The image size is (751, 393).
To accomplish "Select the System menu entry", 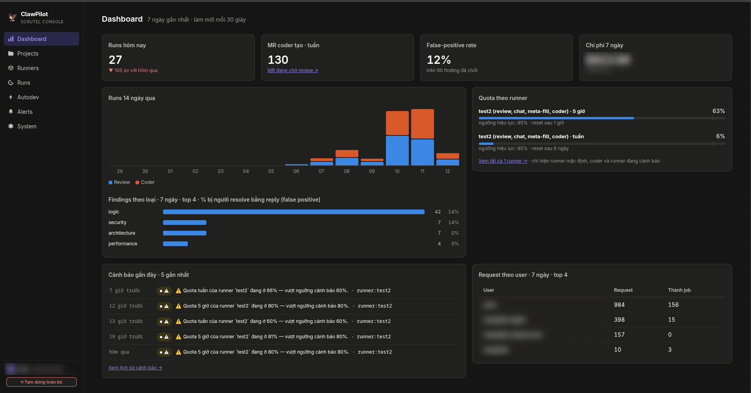I will coord(41,126).
